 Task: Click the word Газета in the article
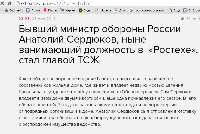pyautogui.click(x=104, y=79)
